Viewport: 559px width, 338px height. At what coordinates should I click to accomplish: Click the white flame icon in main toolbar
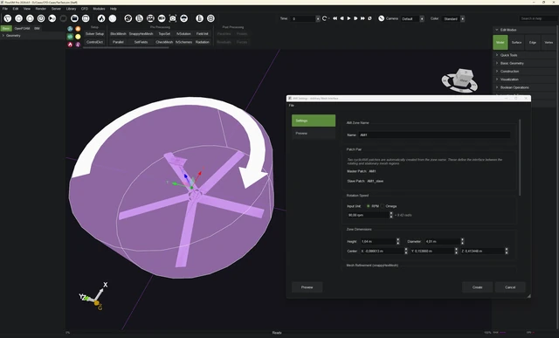pyautogui.click(x=101, y=18)
